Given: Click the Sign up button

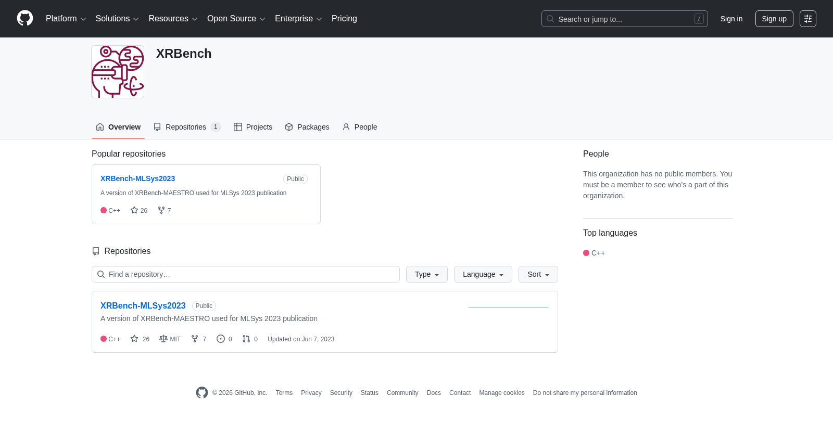Looking at the screenshot, I should (774, 19).
